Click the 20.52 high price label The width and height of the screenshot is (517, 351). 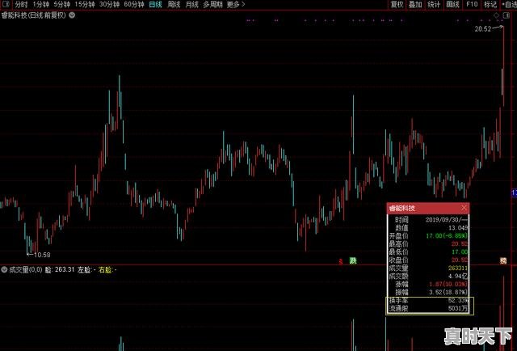483,29
